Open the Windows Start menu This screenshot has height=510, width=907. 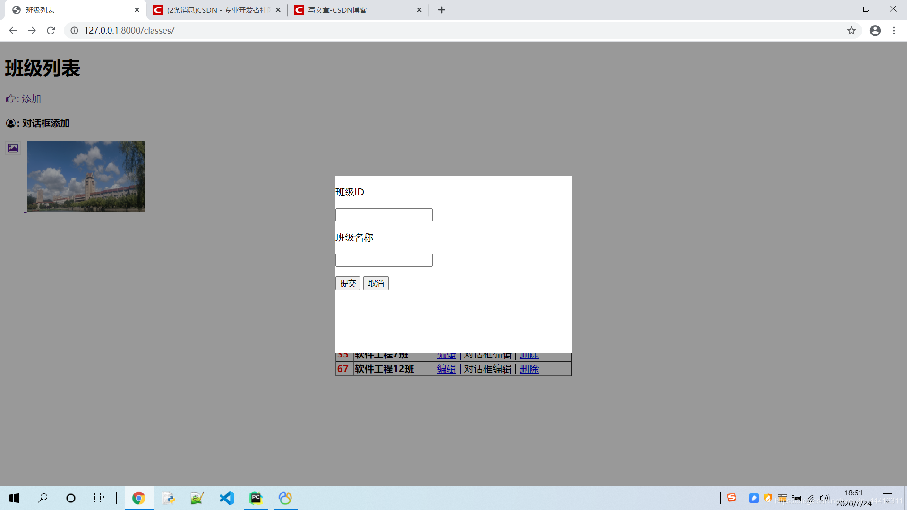coord(14,498)
